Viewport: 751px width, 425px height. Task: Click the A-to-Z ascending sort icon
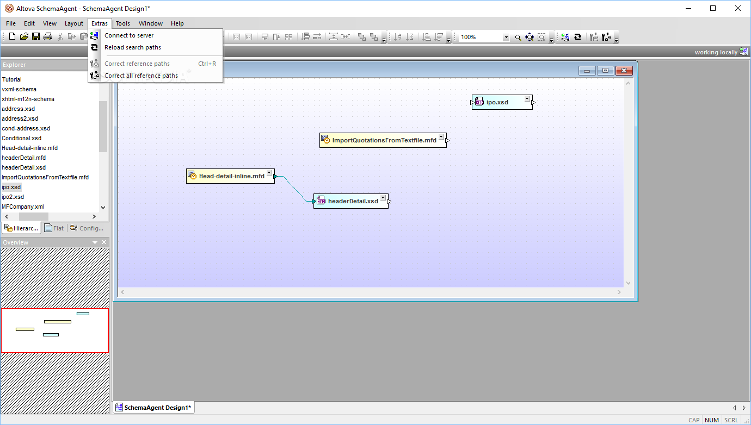click(399, 37)
